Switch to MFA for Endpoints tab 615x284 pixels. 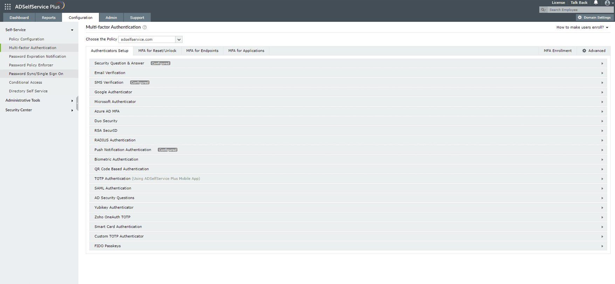[x=202, y=51]
